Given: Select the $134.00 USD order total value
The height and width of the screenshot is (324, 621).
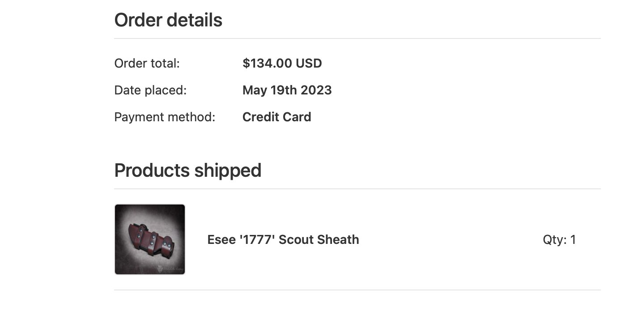Looking at the screenshot, I should (x=282, y=64).
